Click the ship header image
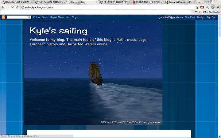The width and height of the screenshot is (221, 138). pos(93,73)
